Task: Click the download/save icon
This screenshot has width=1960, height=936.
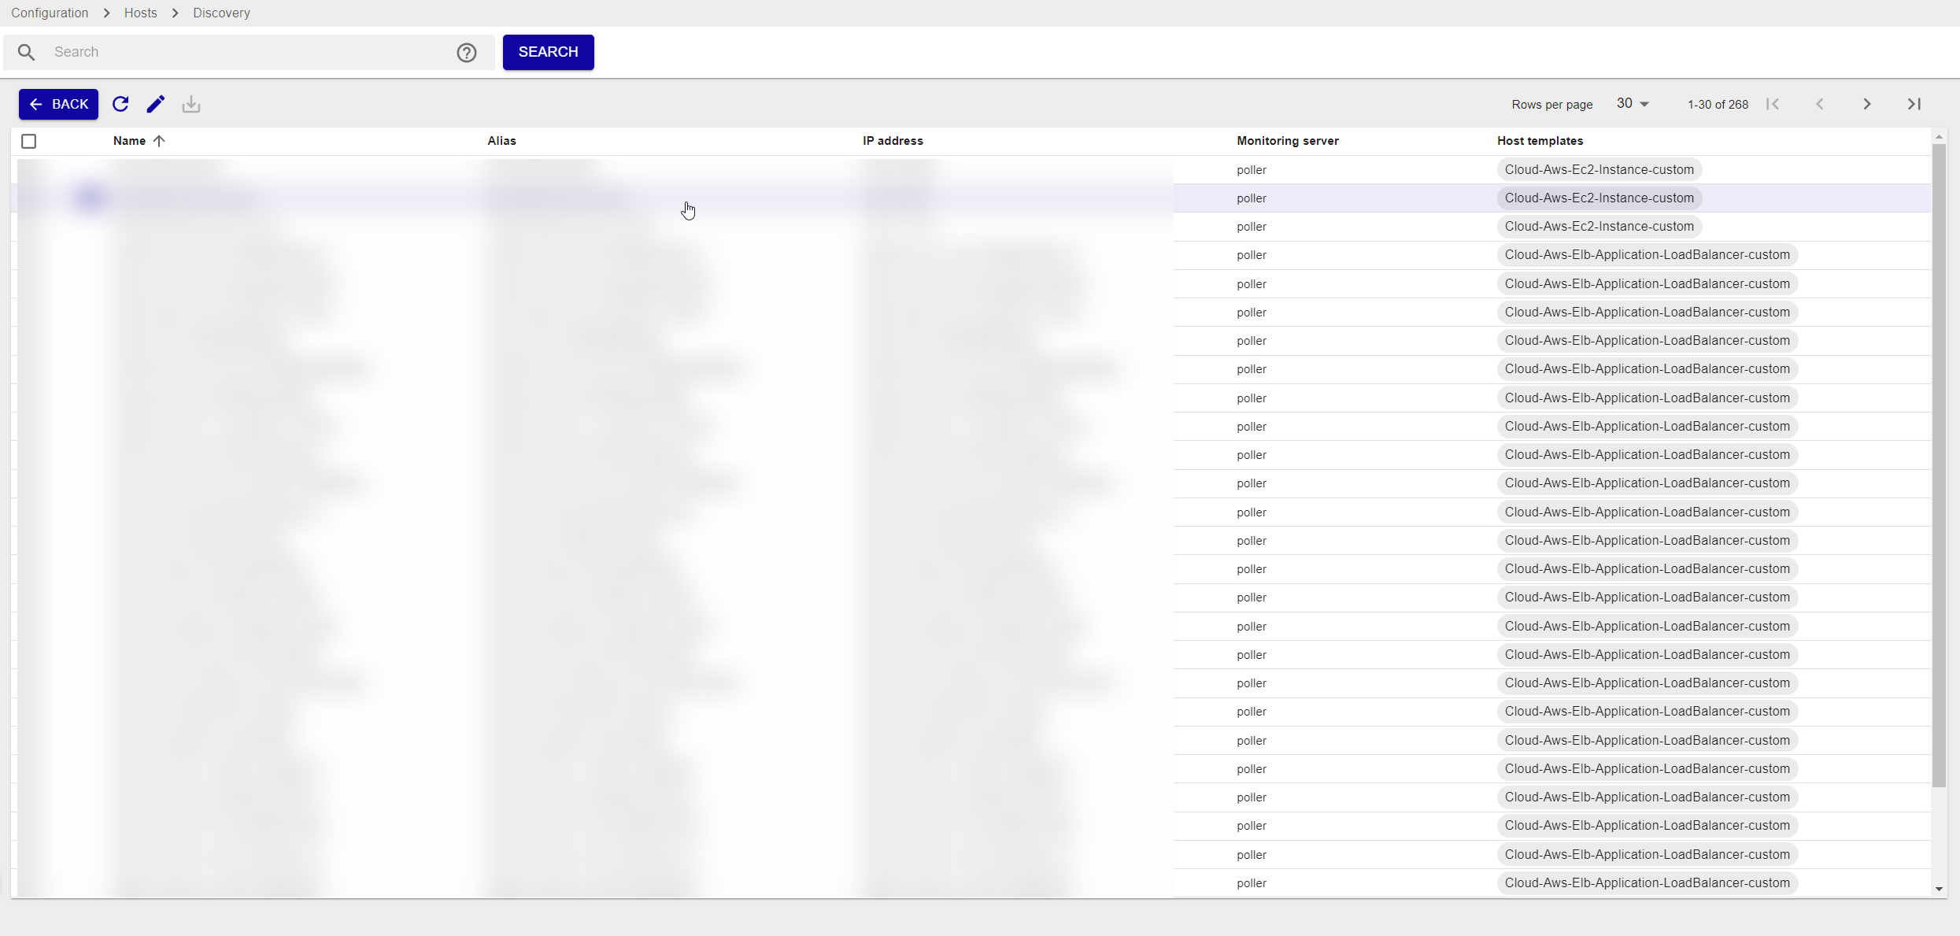Action: click(191, 104)
